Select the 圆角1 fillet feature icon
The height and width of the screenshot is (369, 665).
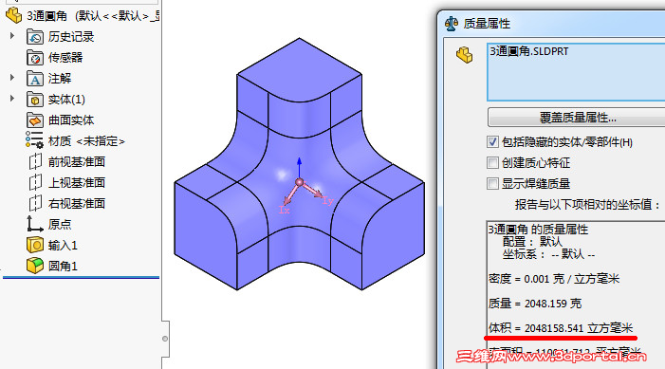(x=35, y=266)
